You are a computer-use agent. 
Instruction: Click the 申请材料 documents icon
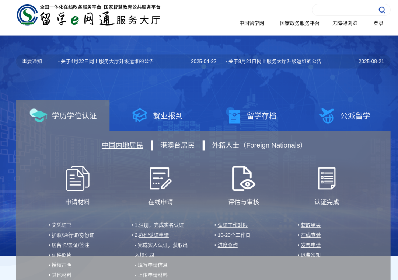(77, 179)
